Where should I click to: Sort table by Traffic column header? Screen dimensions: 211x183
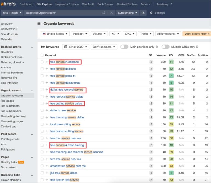tap(191, 55)
